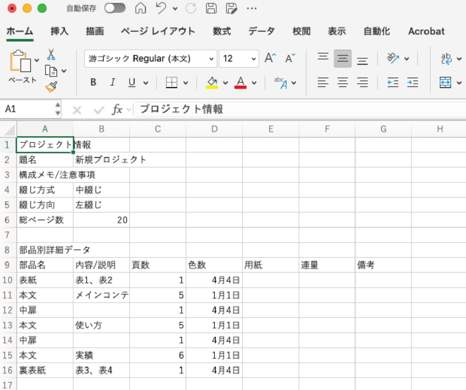Toggle middle vertical alignment button
Viewport: 466px width, 390px height.
coord(343,58)
